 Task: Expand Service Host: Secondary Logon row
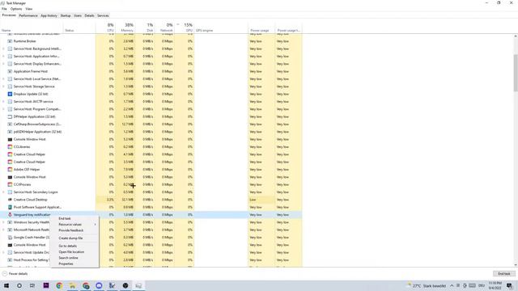3,192
